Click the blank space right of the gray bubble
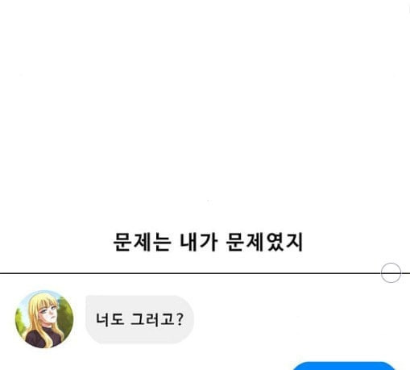 click(x=296, y=319)
